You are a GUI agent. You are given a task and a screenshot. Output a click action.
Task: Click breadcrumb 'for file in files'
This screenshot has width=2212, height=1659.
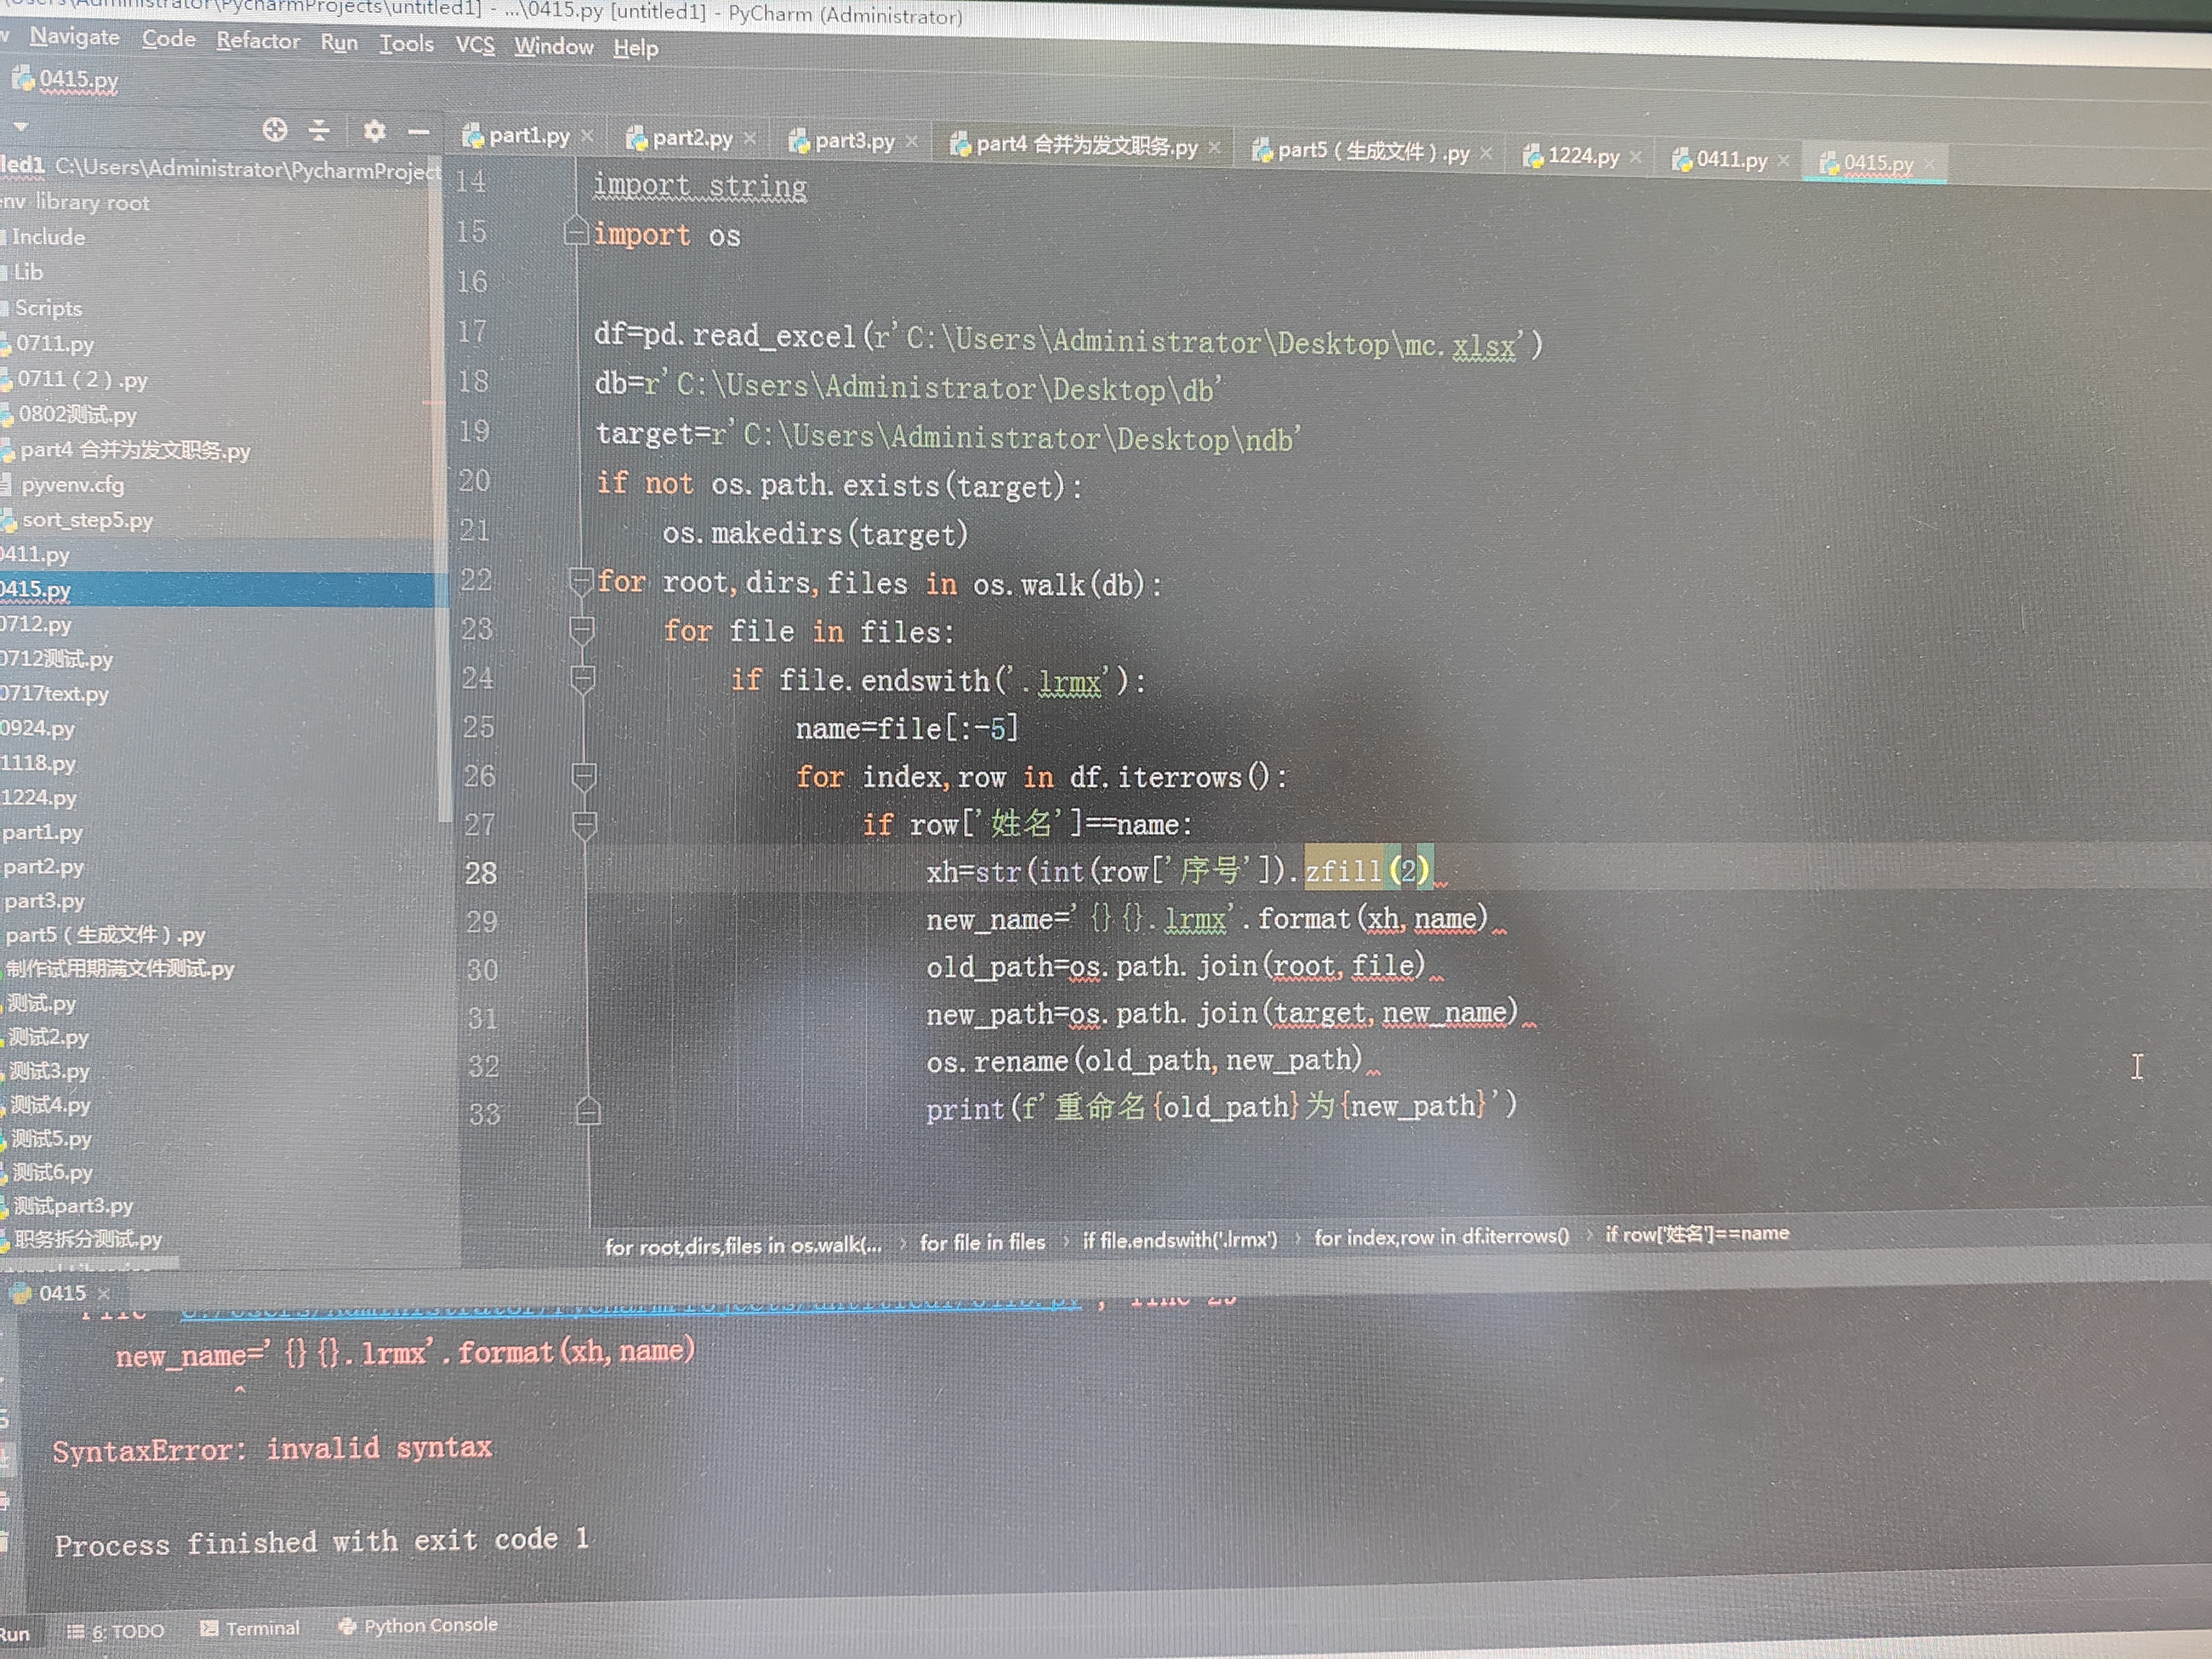coord(982,1242)
